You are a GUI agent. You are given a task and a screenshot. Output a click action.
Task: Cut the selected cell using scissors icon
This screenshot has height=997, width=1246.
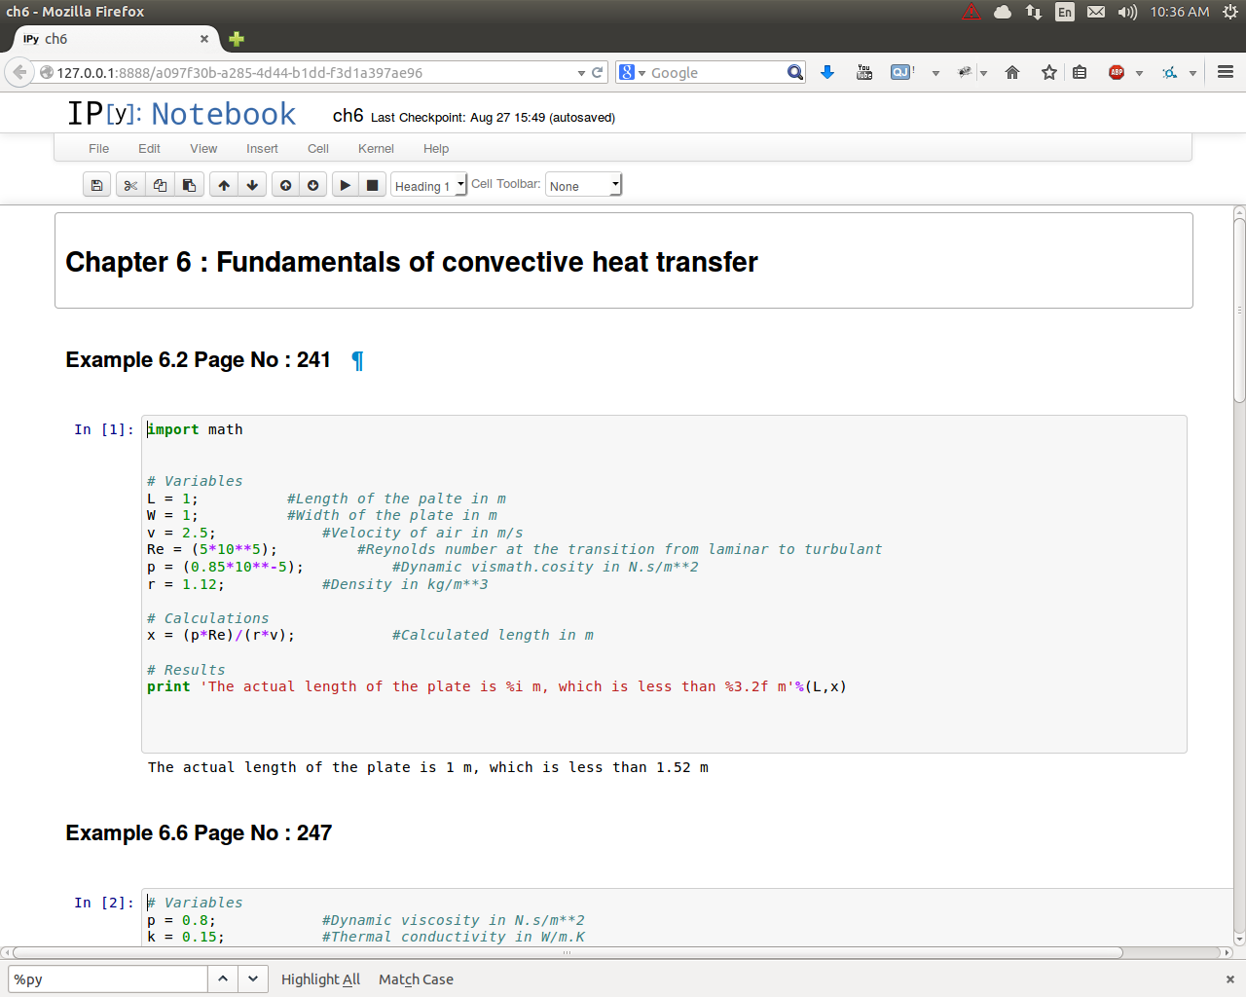130,185
